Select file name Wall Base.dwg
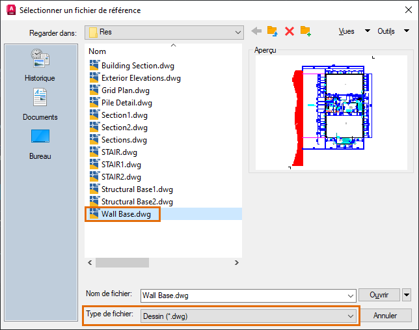The image size is (419, 330). point(126,214)
